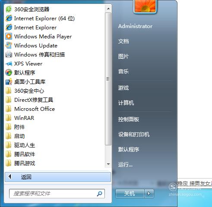Screen dimensions: 212x207
Task: Click program list scroll down arrow
Action: tap(108, 164)
